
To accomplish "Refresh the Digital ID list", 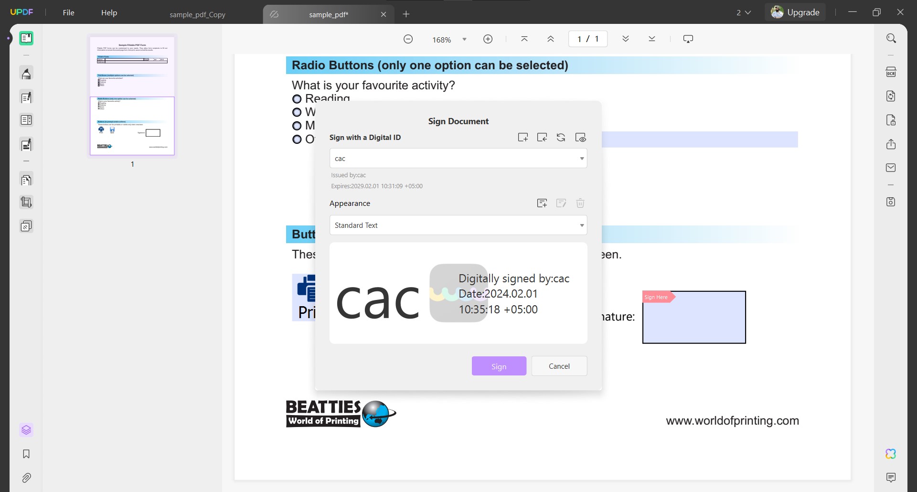I will click(561, 138).
